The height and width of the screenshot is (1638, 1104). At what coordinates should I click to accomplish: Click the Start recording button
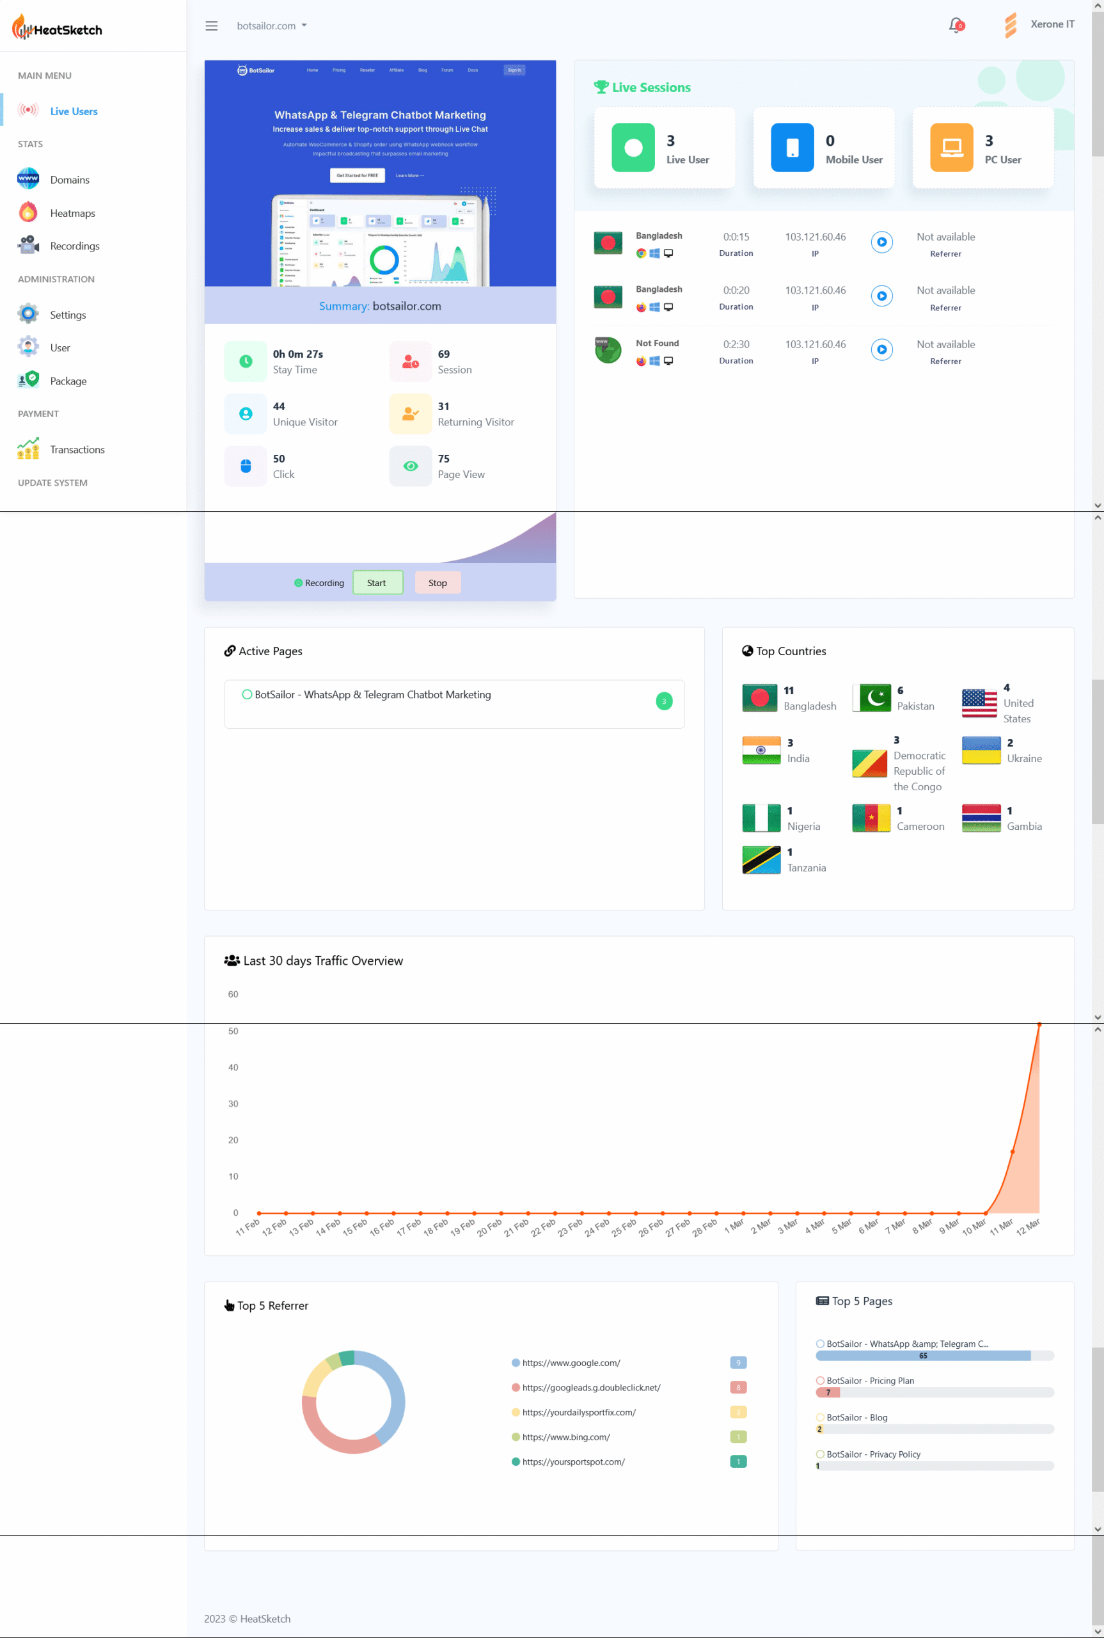coord(377,582)
